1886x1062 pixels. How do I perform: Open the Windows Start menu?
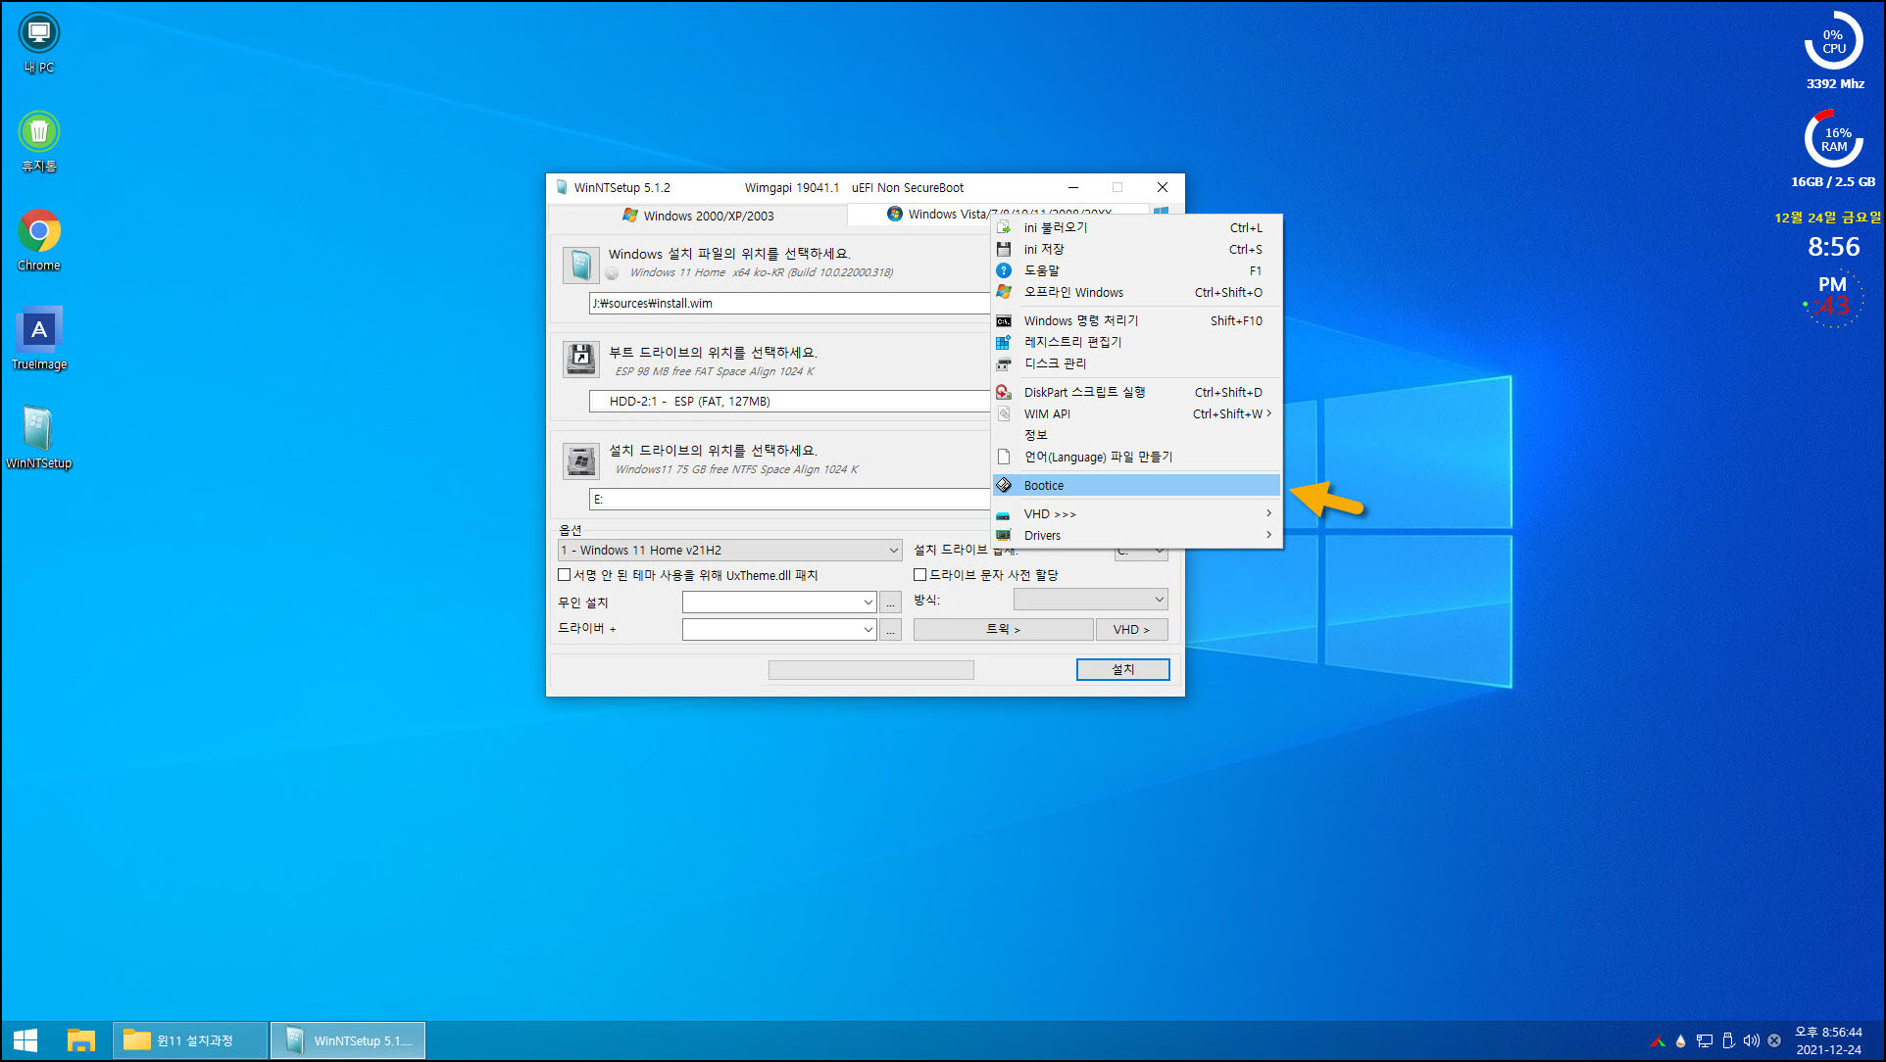pos(25,1040)
